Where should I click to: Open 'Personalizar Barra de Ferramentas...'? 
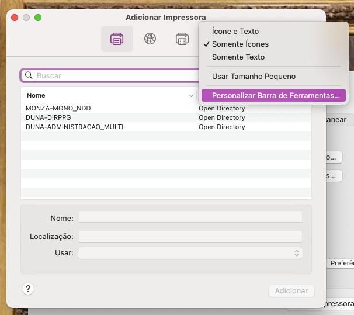275,95
